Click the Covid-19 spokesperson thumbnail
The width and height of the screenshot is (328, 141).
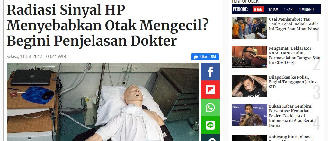249,115
